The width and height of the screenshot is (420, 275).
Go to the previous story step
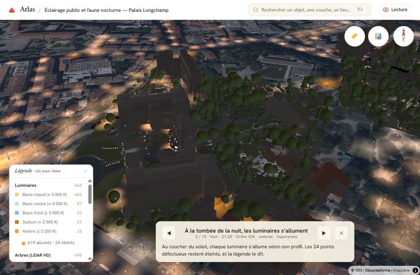[x=169, y=233]
